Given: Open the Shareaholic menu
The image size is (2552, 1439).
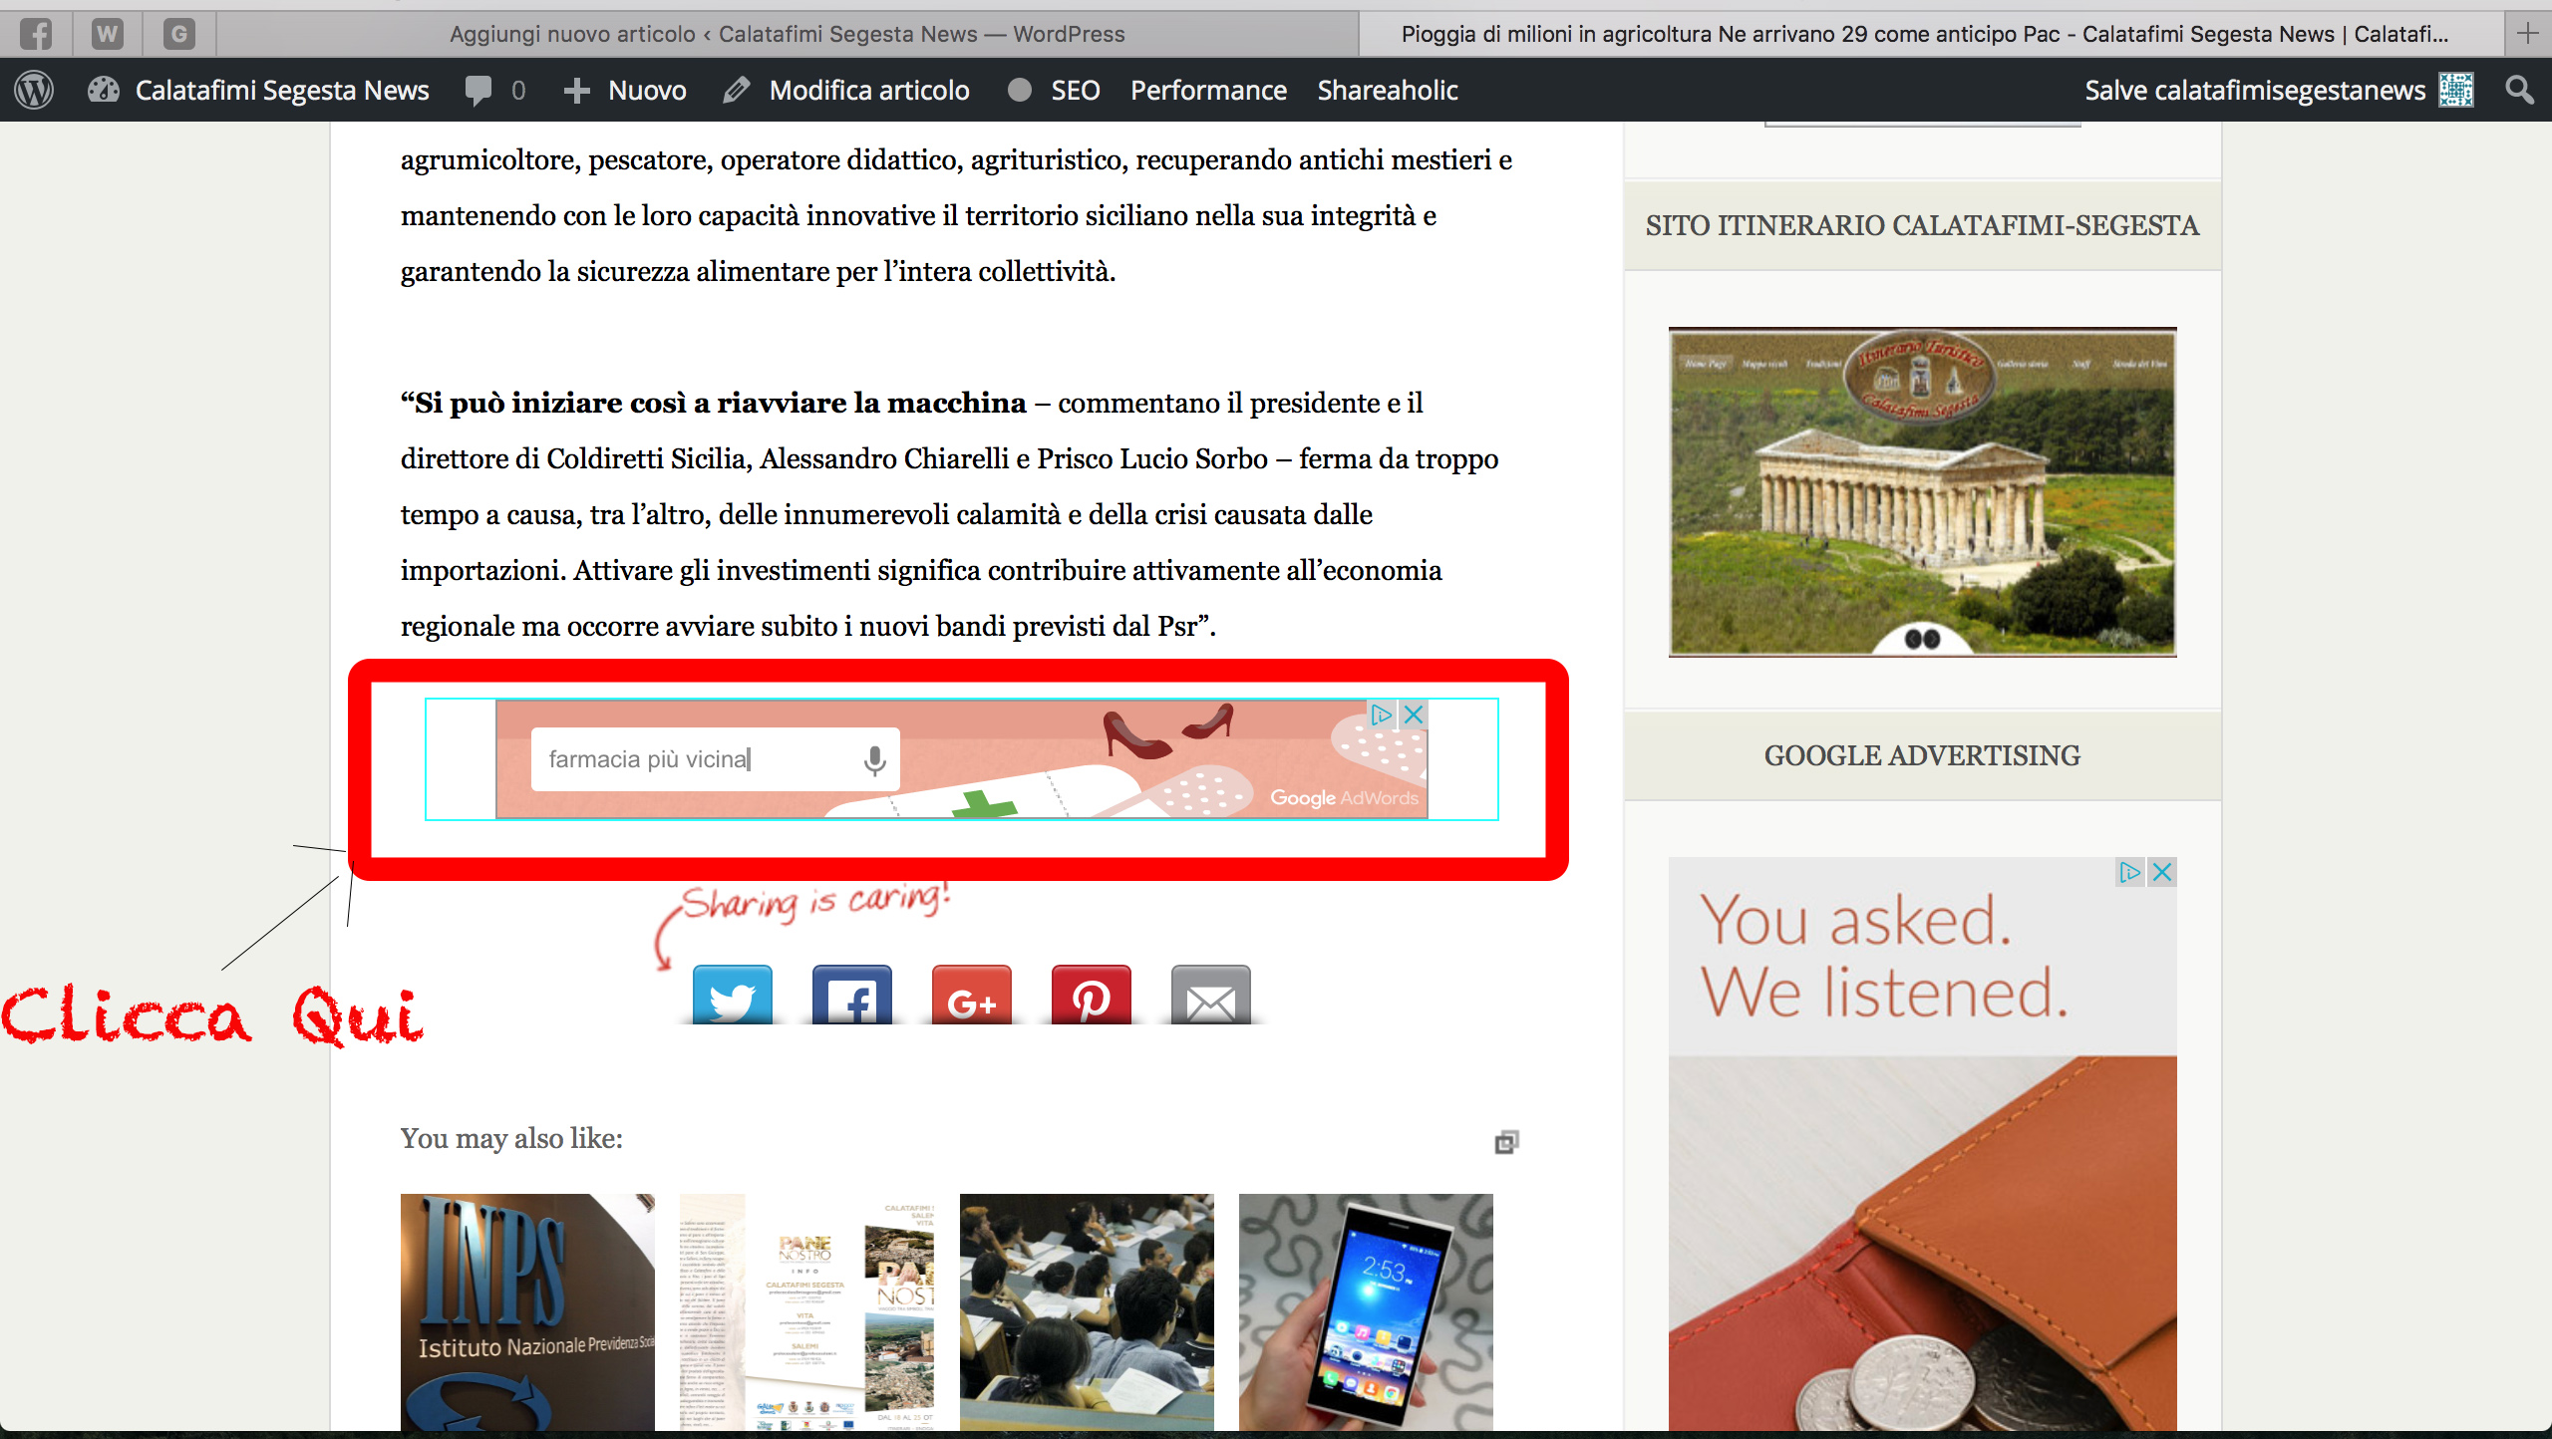Looking at the screenshot, I should pyautogui.click(x=1388, y=90).
